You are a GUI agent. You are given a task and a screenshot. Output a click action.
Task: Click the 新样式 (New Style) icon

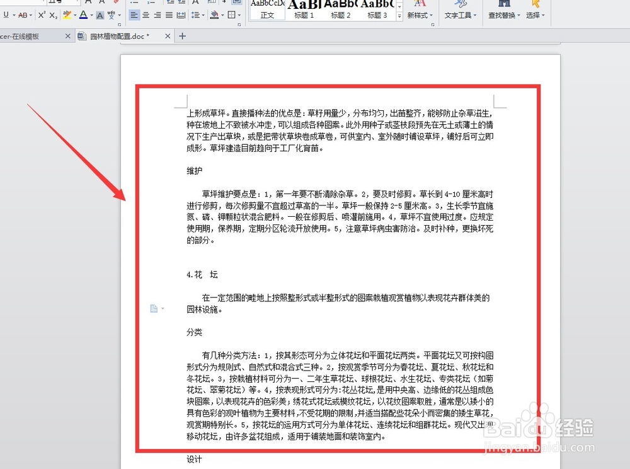[419, 9]
